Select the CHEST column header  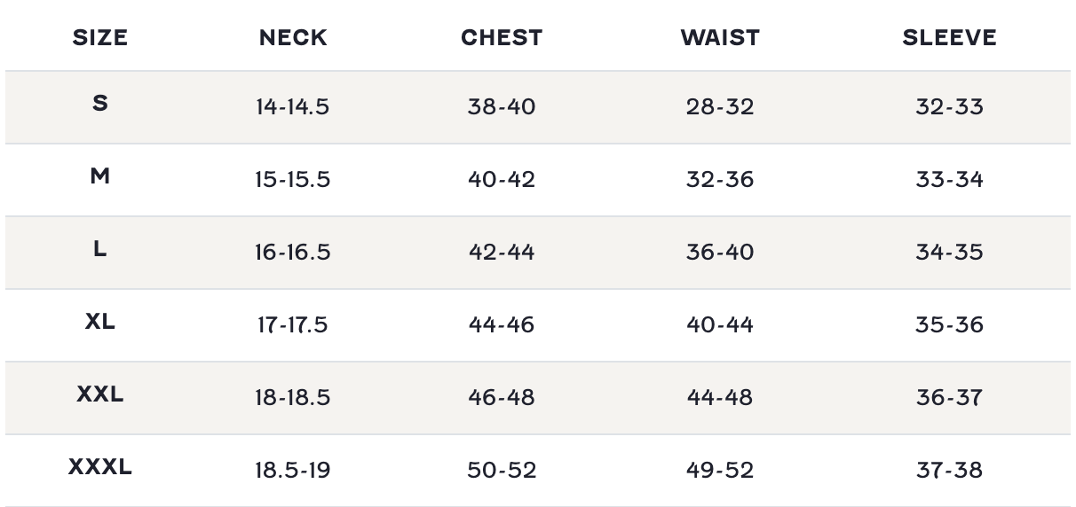502,37
